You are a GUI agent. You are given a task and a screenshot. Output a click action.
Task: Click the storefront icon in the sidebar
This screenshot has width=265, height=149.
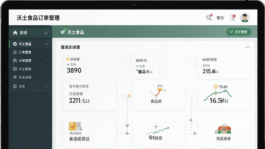click(x=15, y=61)
